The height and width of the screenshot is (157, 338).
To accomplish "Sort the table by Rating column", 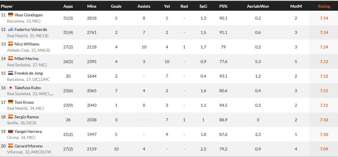I will tap(324, 6).
